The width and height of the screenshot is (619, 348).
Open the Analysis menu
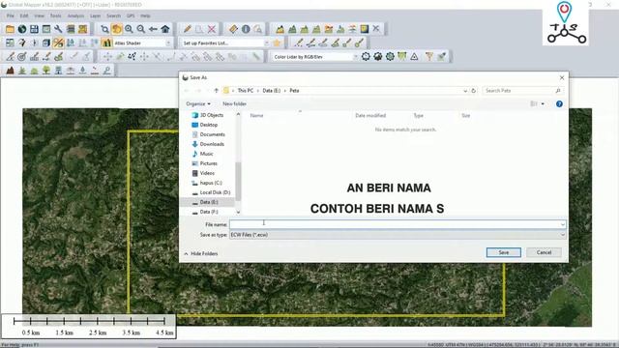click(75, 15)
